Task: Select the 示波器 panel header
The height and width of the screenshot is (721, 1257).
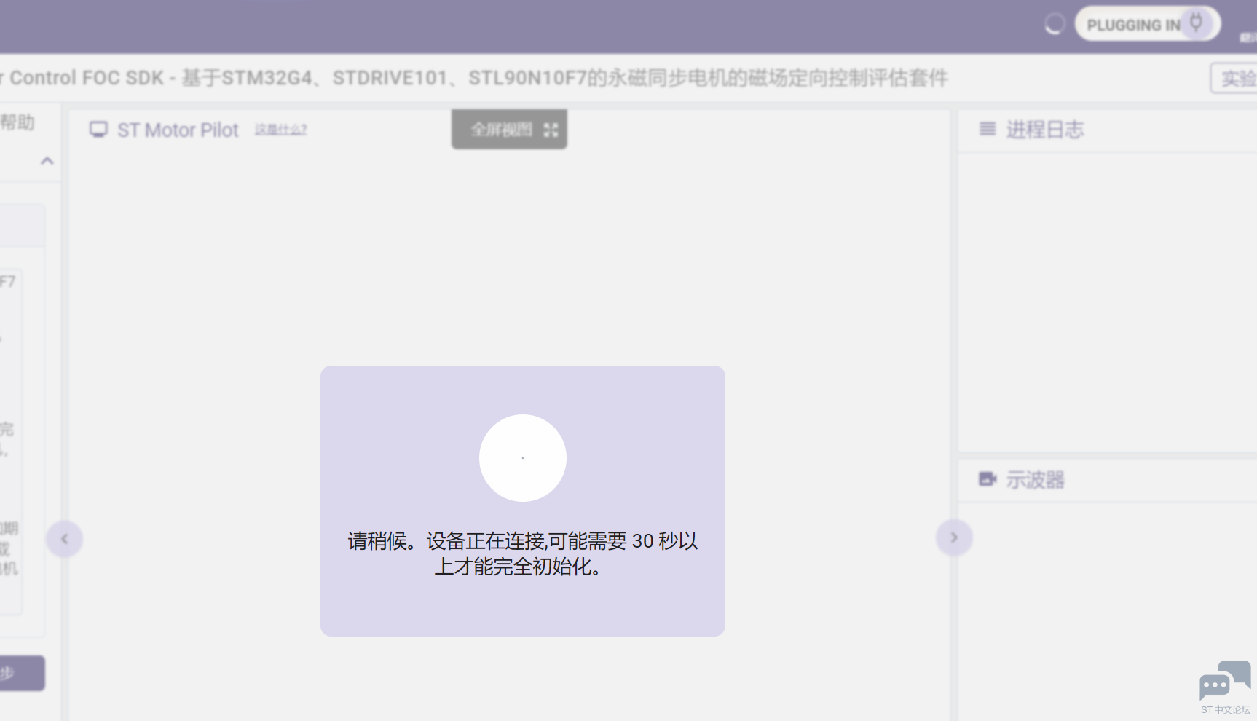Action: click(1035, 480)
